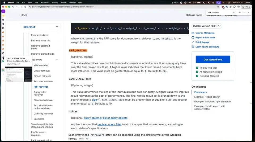Viewport: 255px width, 142px height.
Task: Collapse the Retrievers tree chevron
Action: click(x=57, y=60)
